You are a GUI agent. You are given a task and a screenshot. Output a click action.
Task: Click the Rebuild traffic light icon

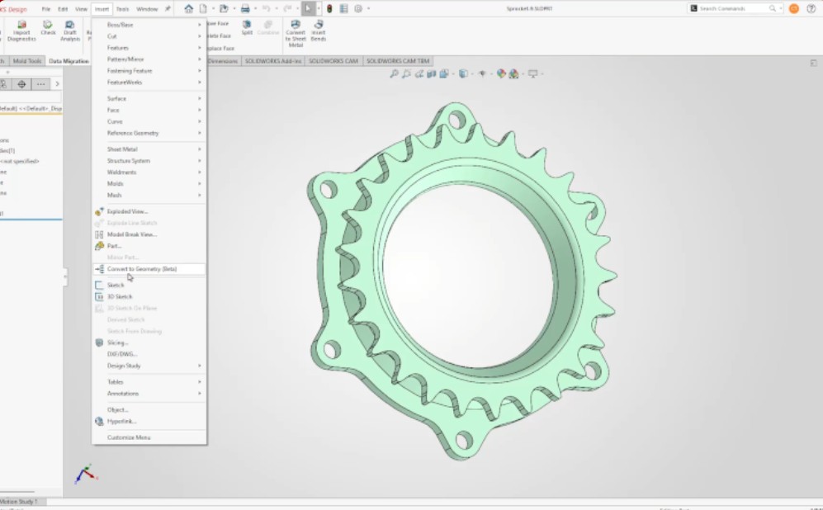tap(329, 8)
